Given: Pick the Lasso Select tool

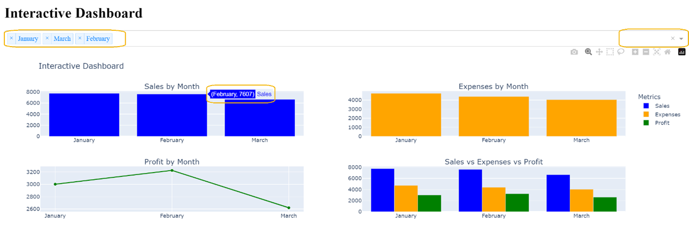Looking at the screenshot, I should pos(621,52).
